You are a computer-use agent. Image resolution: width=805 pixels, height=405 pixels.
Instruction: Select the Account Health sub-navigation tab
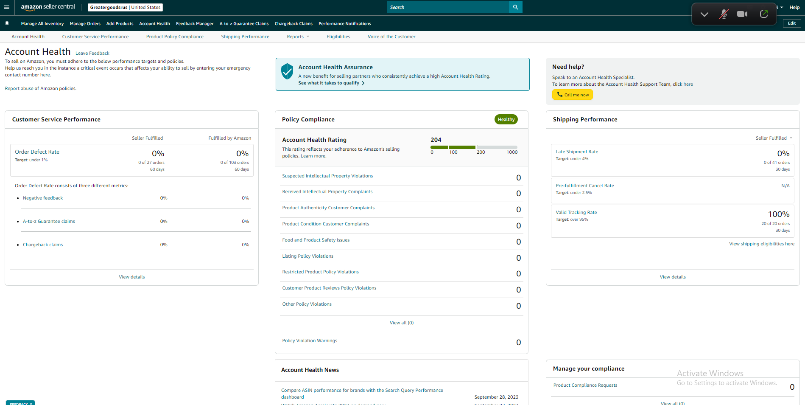click(28, 37)
